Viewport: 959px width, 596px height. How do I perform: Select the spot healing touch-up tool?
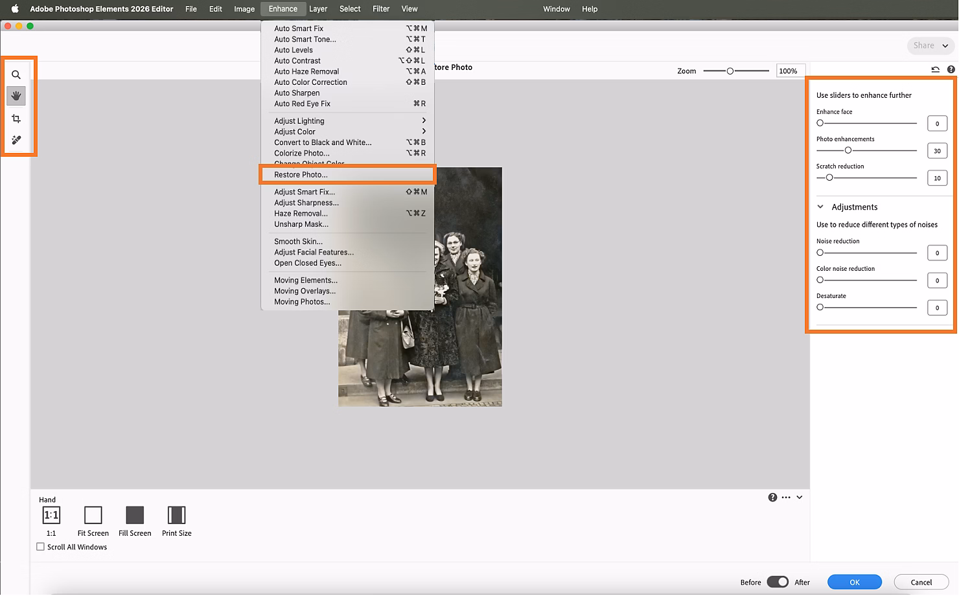pos(16,139)
